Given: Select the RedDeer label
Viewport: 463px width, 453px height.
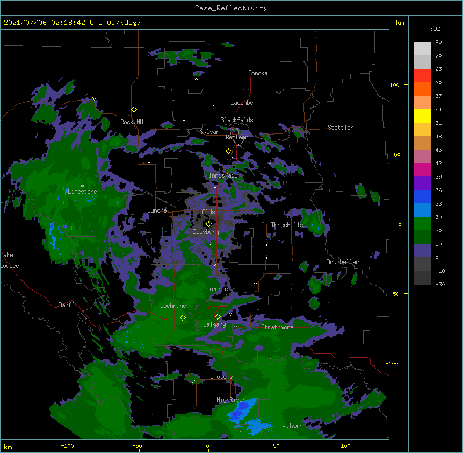Looking at the screenshot, I should coord(236,137).
